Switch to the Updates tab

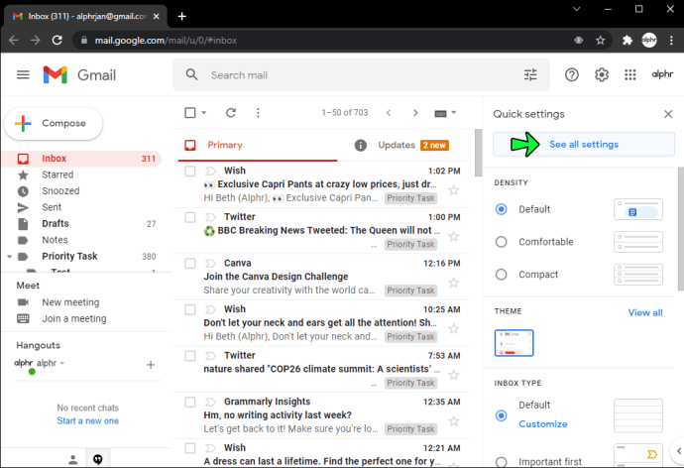[x=403, y=145]
